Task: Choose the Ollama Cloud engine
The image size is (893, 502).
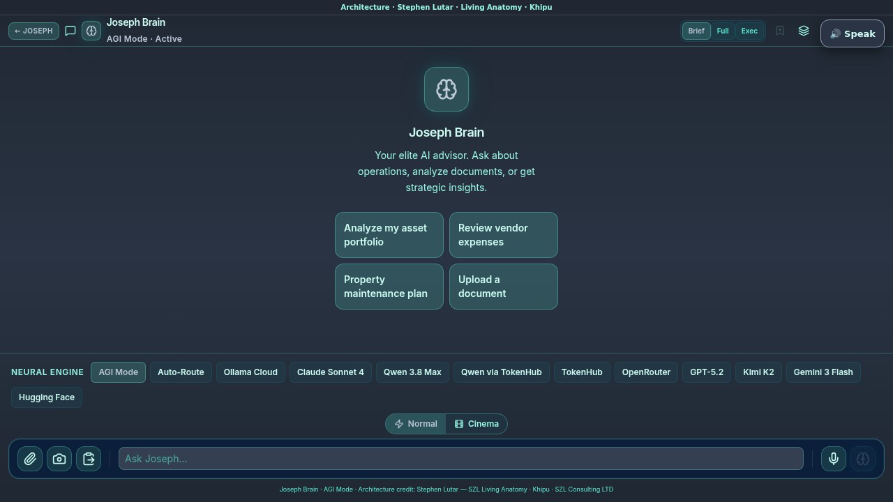Action: (x=250, y=372)
